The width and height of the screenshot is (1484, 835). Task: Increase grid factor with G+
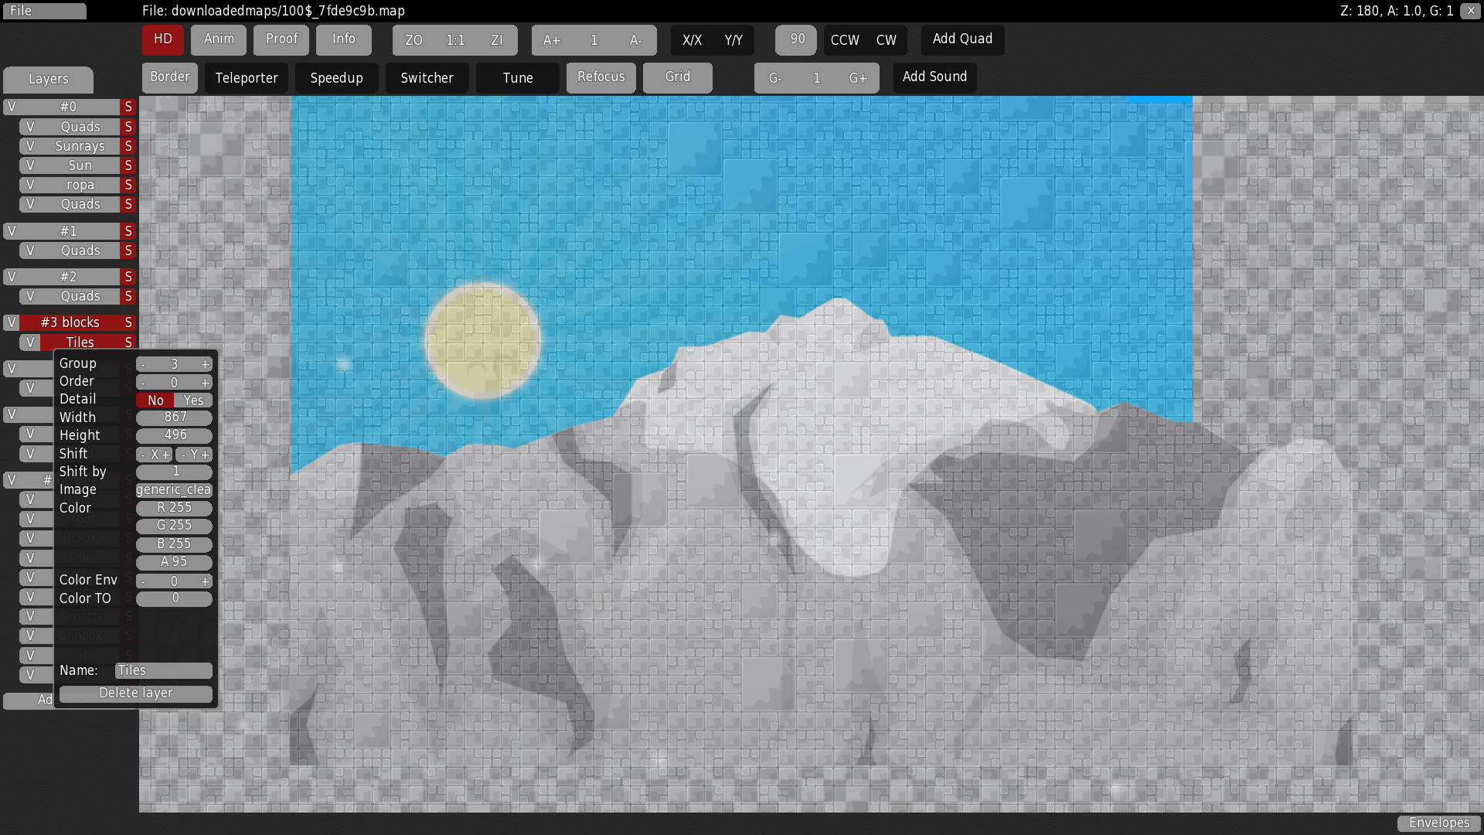coord(858,78)
